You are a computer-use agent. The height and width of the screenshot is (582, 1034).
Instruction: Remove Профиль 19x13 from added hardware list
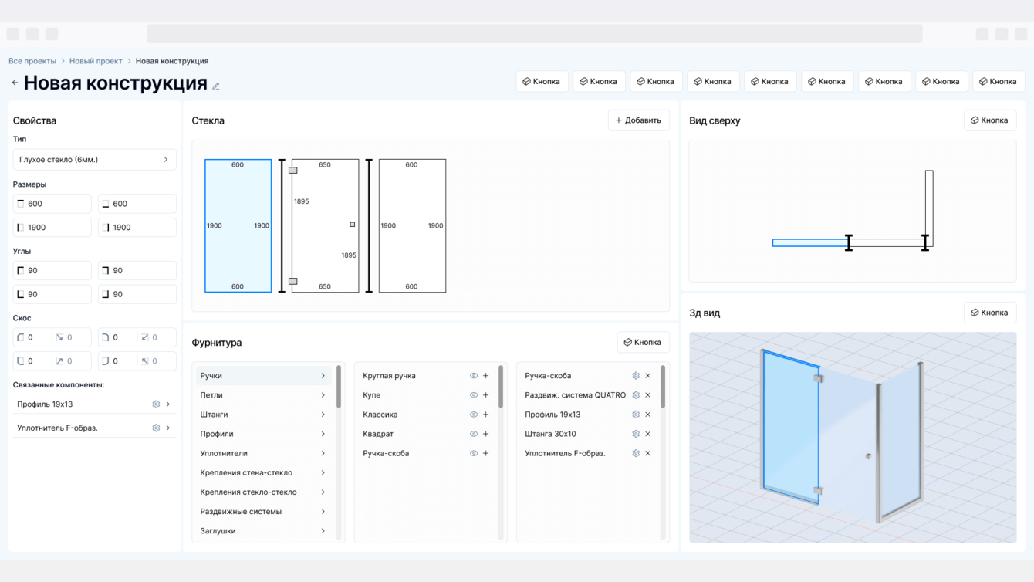pyautogui.click(x=648, y=415)
